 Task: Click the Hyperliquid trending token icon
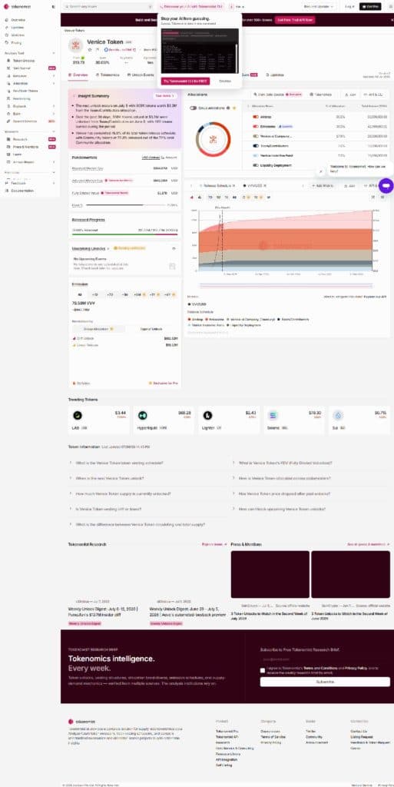click(x=142, y=415)
